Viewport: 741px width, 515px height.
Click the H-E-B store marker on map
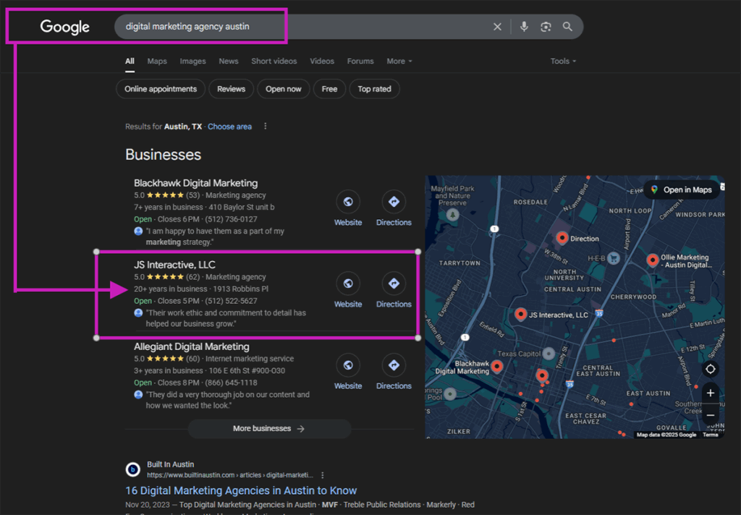[x=614, y=258]
